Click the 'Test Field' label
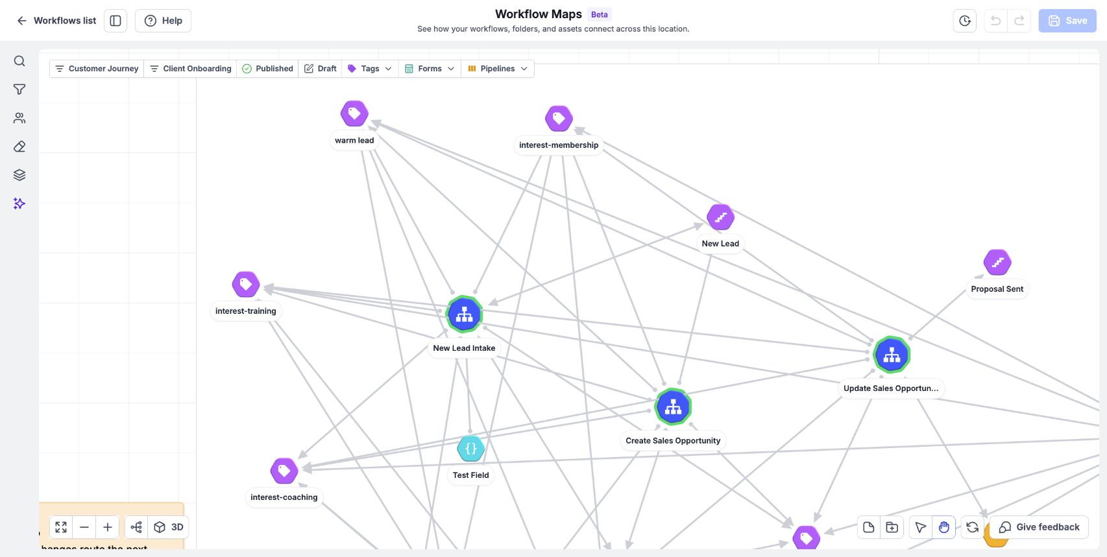The height and width of the screenshot is (557, 1107). pos(471,475)
